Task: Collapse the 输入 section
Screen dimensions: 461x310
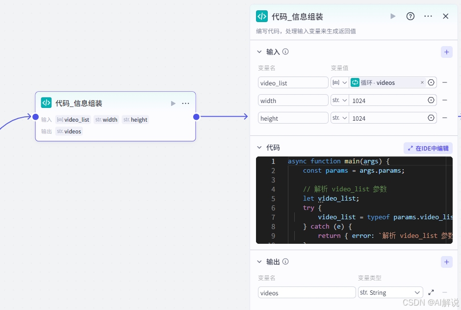Action: (x=259, y=52)
